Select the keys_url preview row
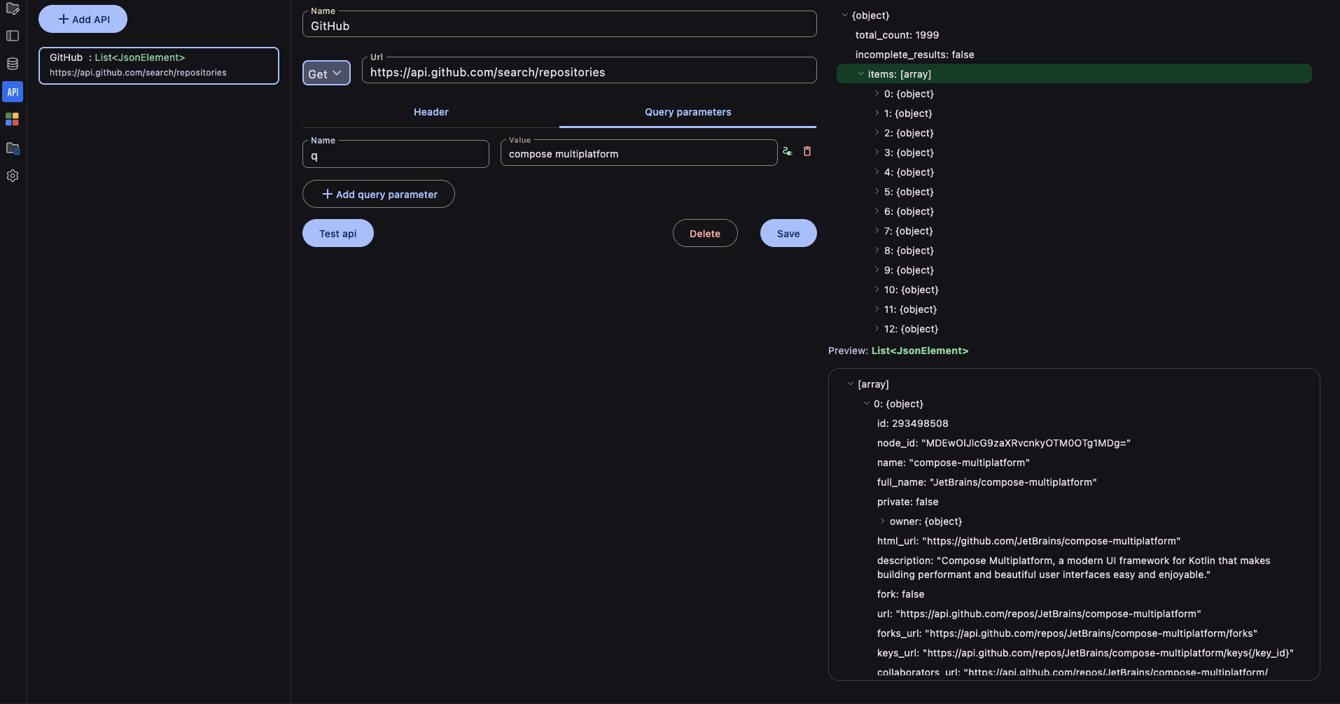1340x704 pixels. (x=1085, y=653)
